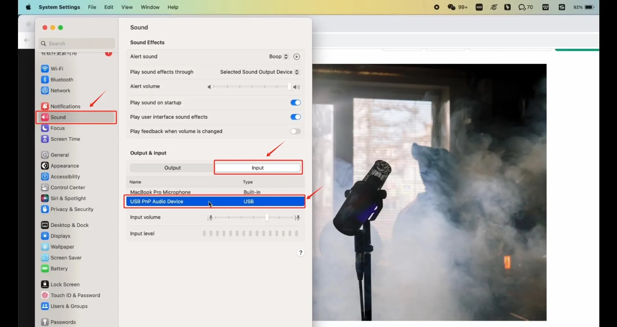Go back in the background window

click(27, 40)
